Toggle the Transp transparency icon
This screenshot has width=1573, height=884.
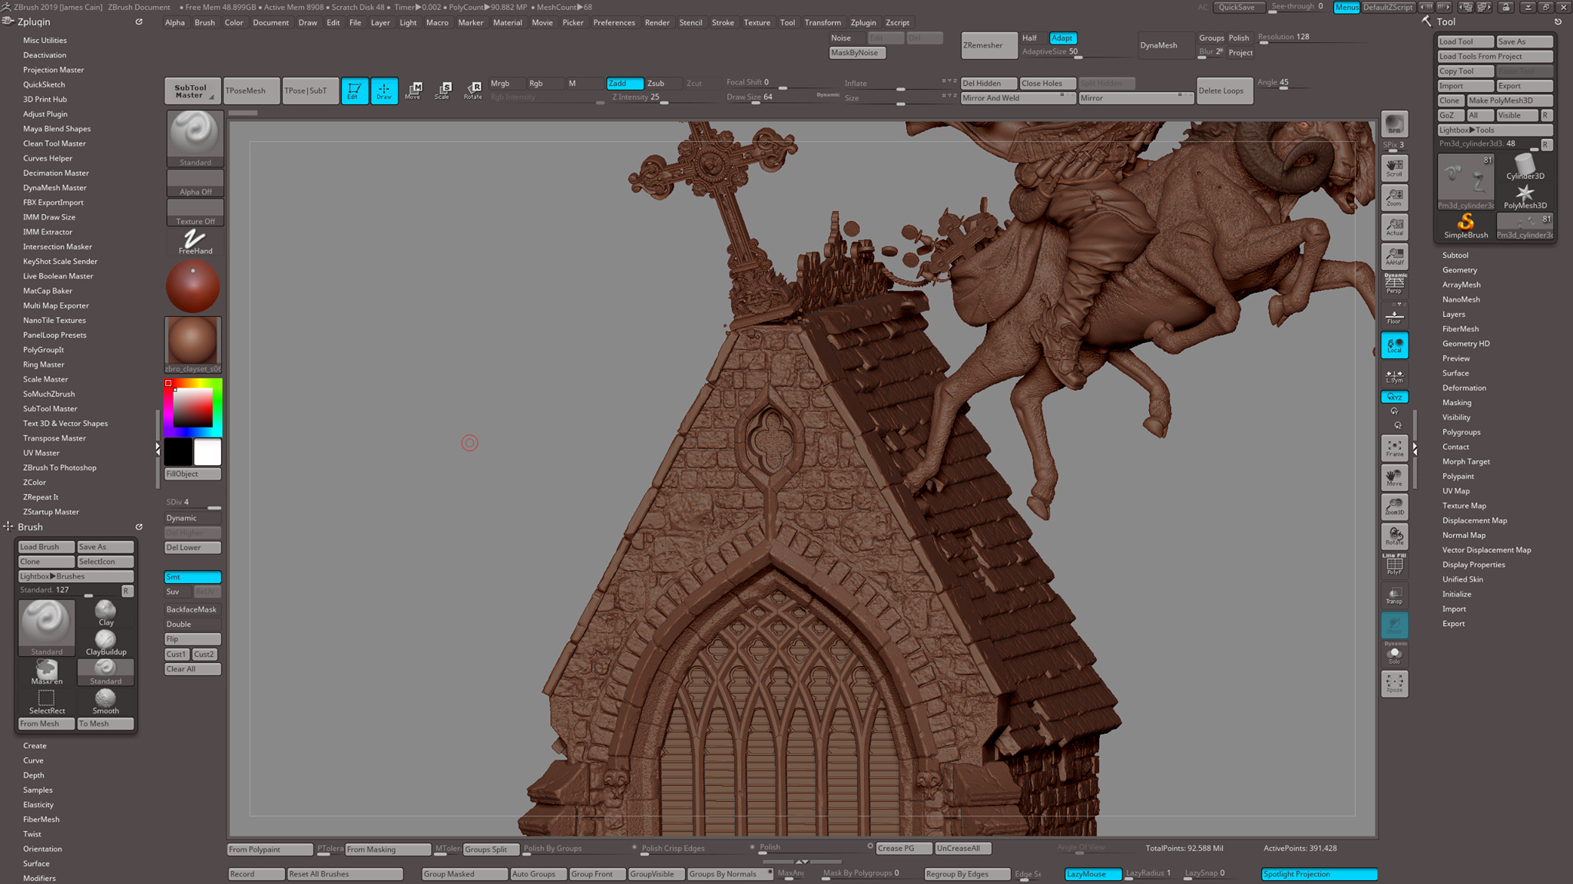1394,595
